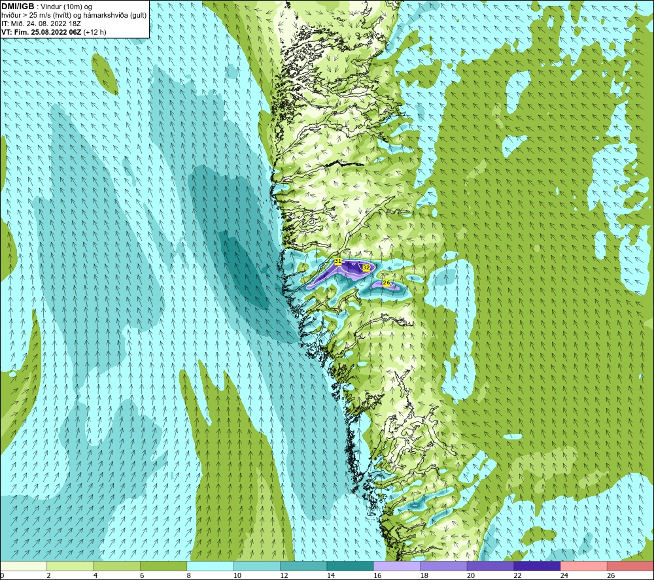Click the colour bar tick label 6

[x=142, y=575]
